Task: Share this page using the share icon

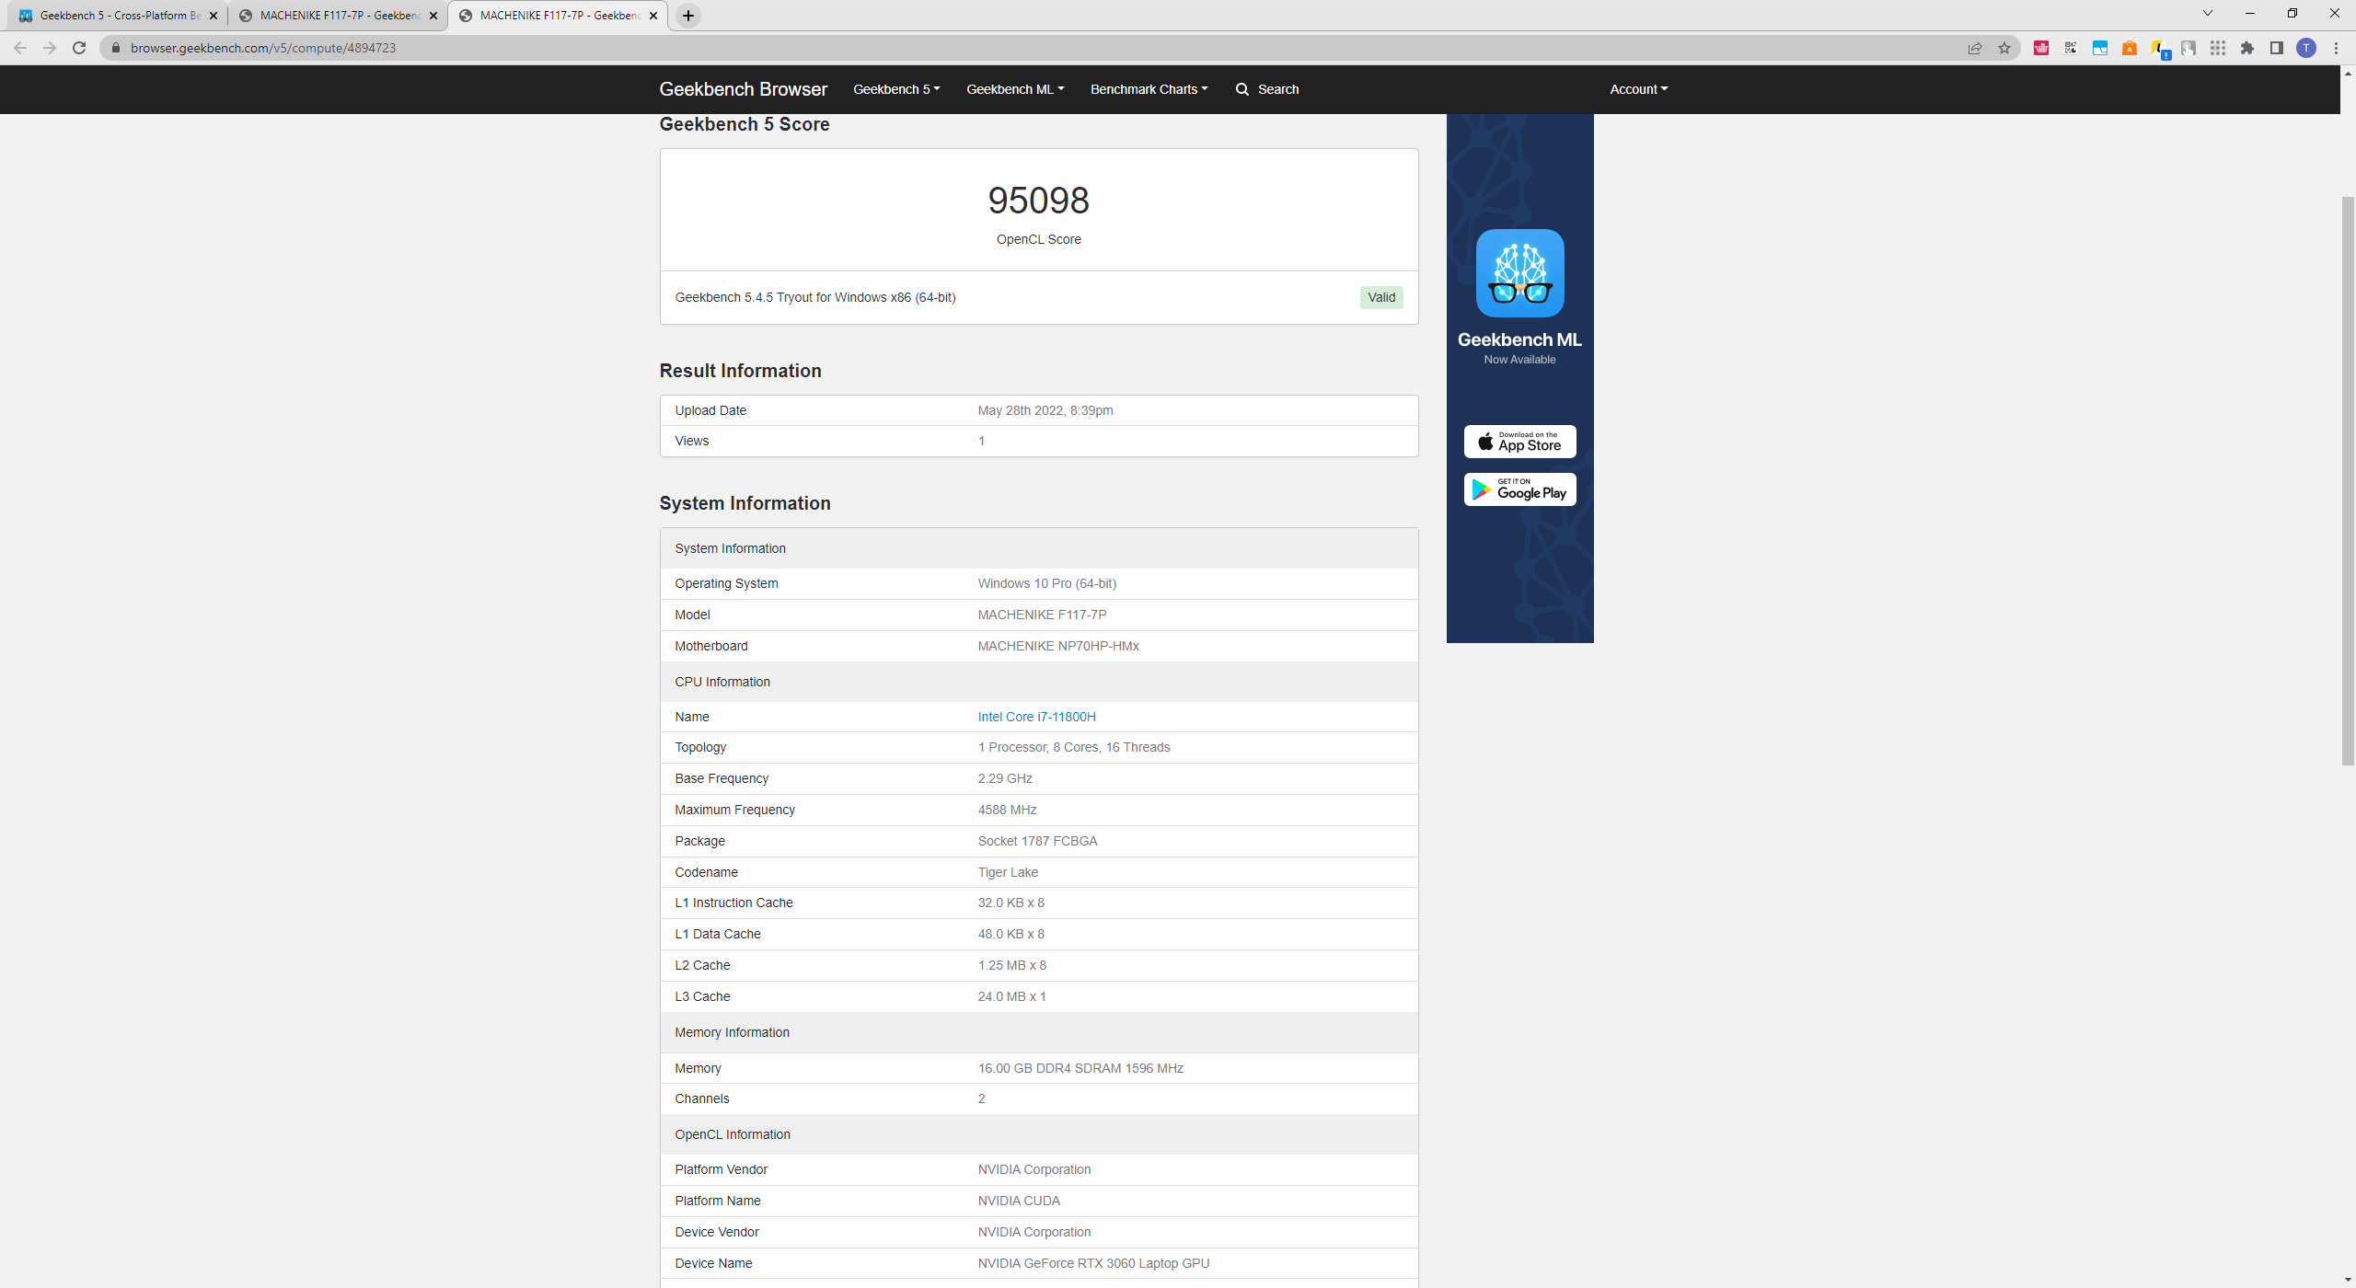Action: click(x=1975, y=48)
